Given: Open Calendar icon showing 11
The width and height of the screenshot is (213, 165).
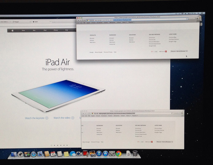Looking at the screenshot, I should pos(53,154).
